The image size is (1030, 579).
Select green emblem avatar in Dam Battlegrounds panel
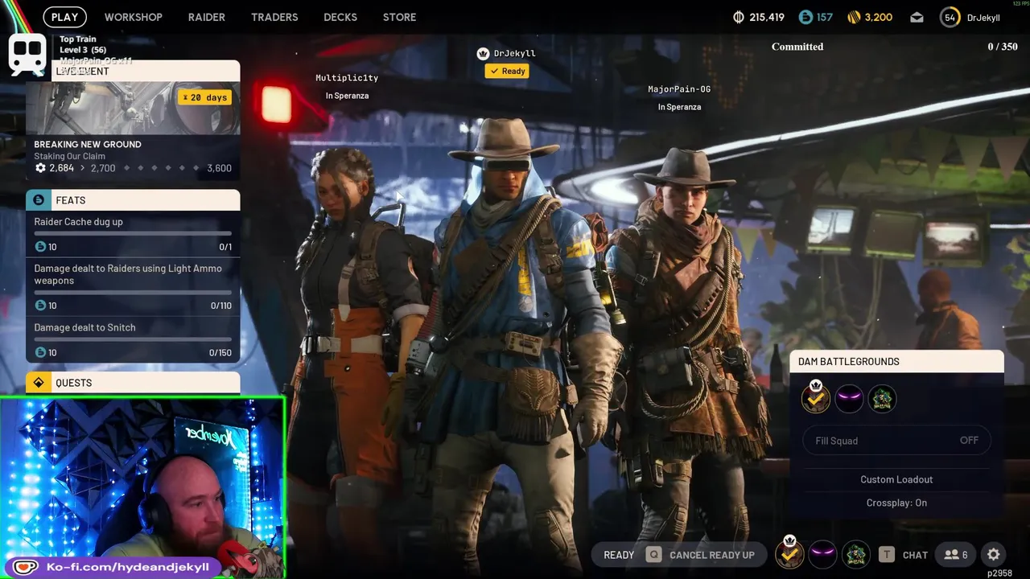click(x=882, y=398)
